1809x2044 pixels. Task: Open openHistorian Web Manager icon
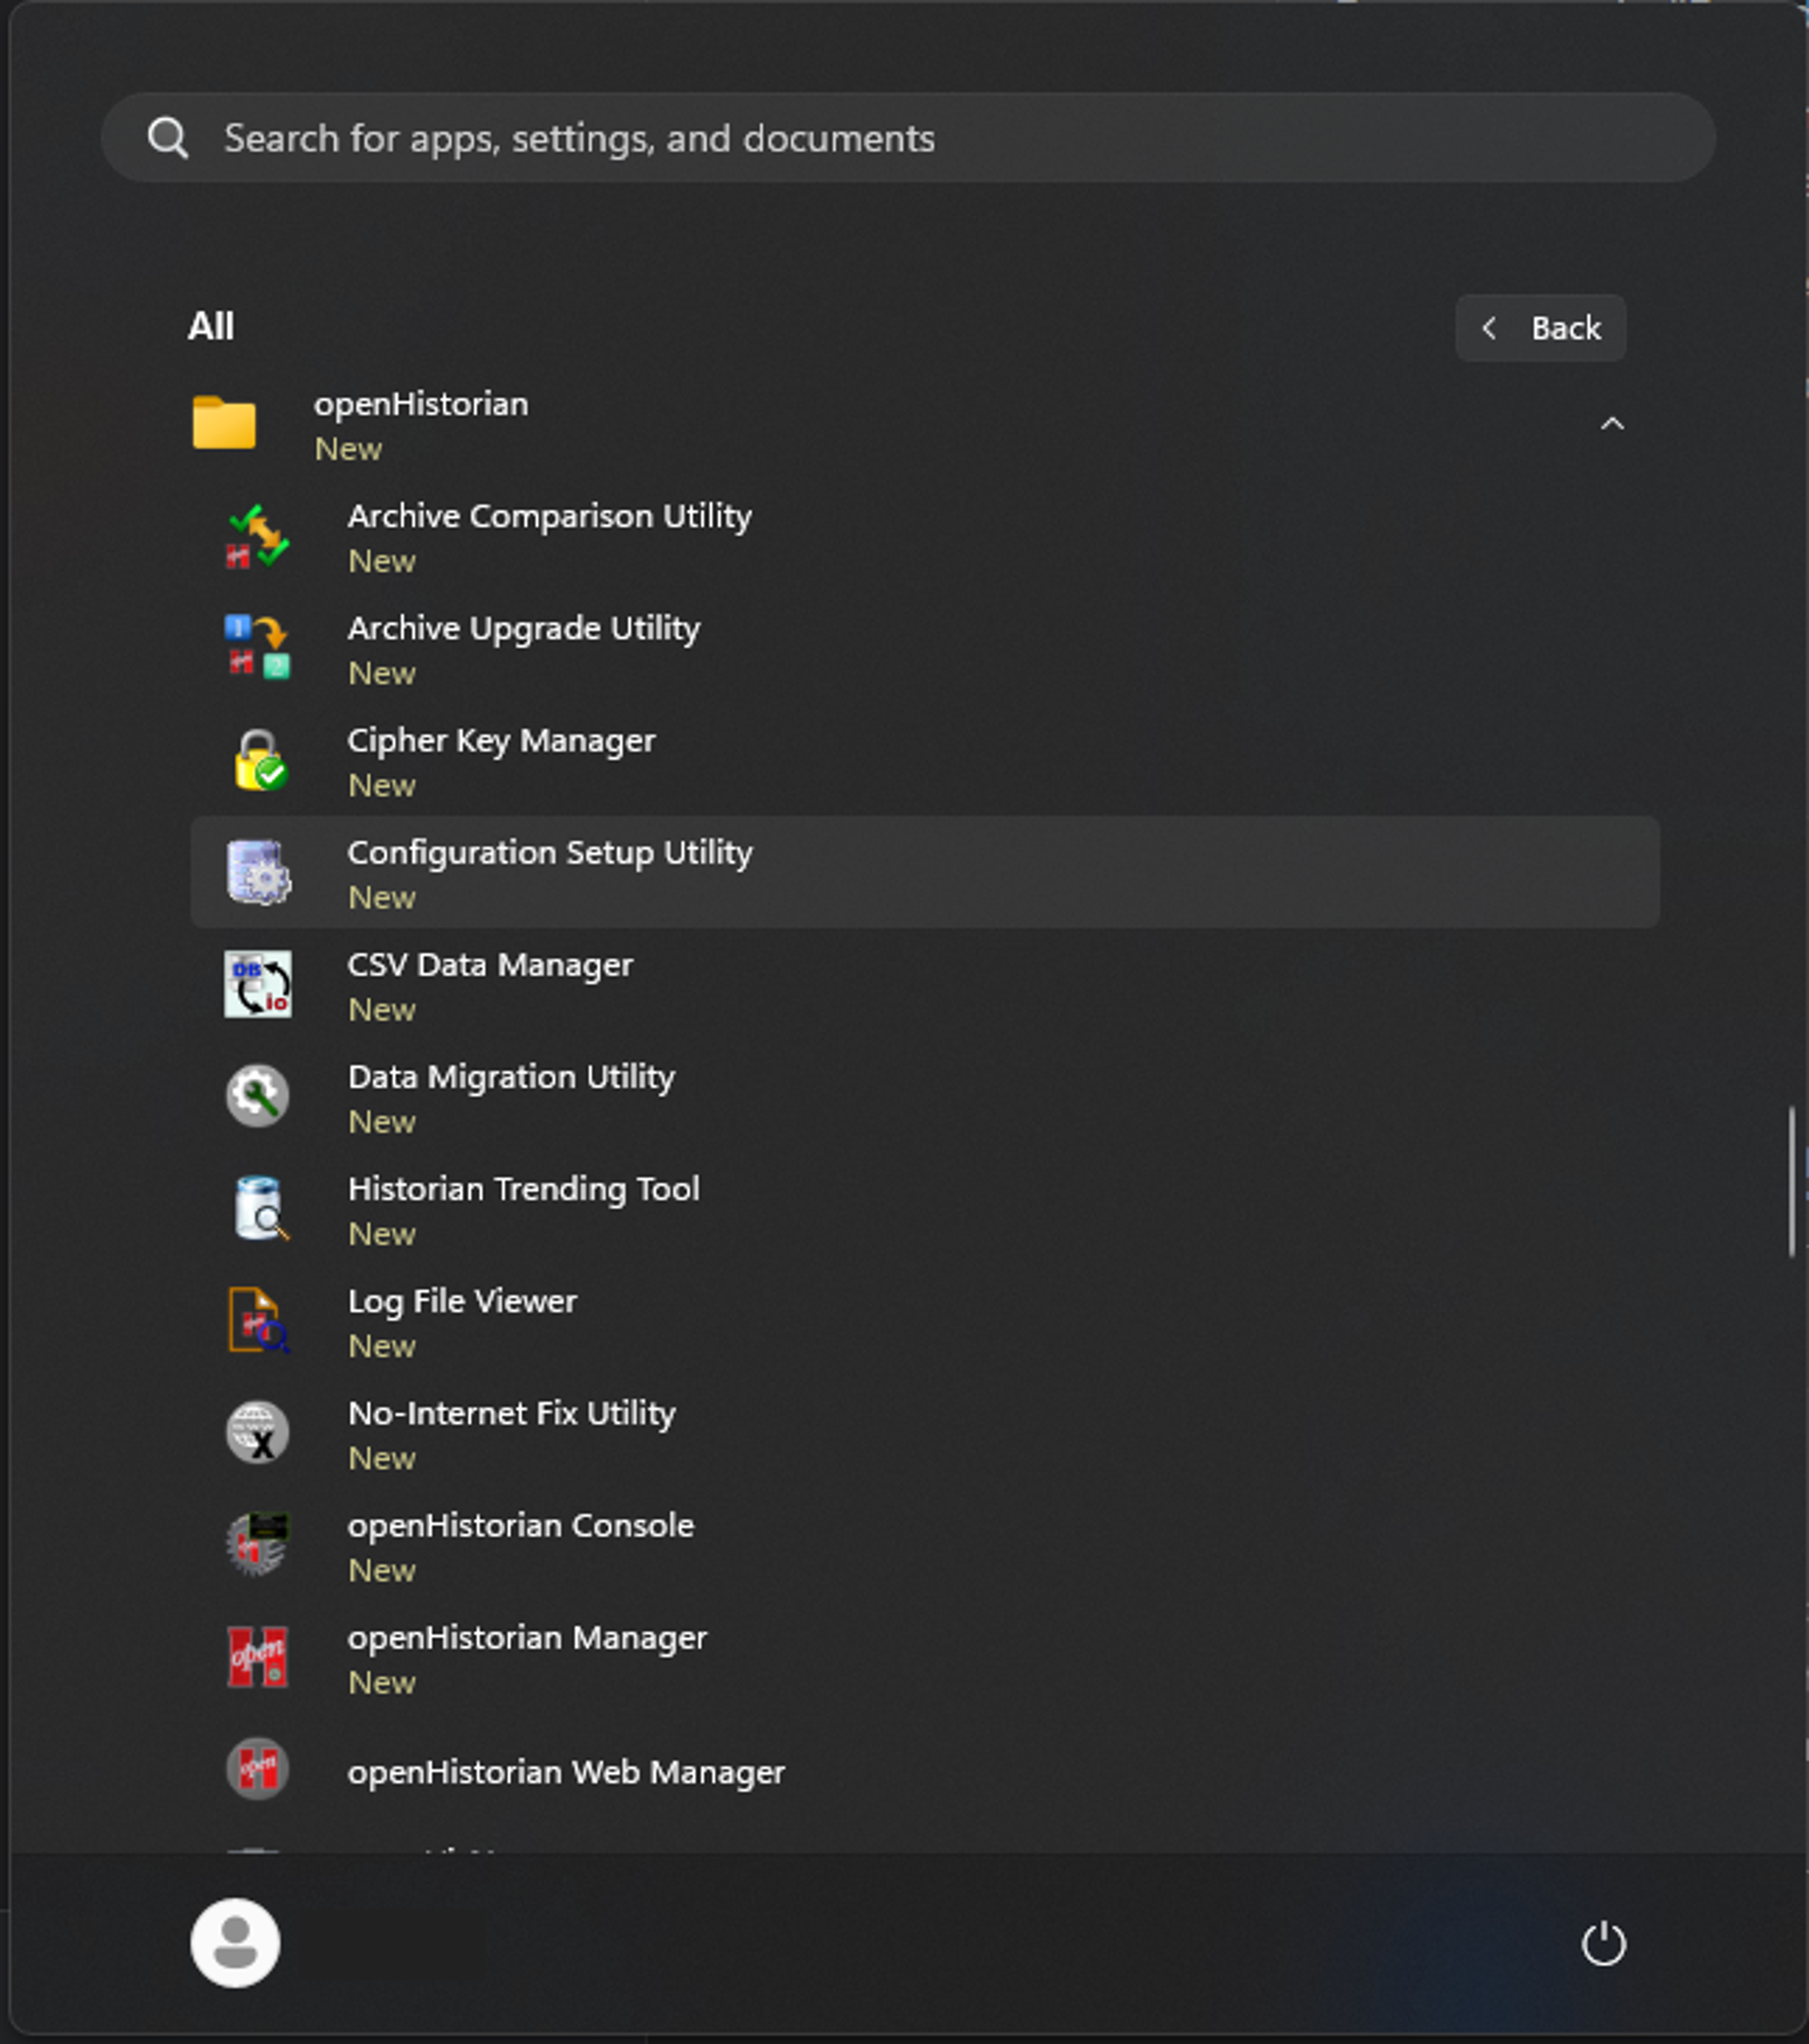(x=258, y=1769)
